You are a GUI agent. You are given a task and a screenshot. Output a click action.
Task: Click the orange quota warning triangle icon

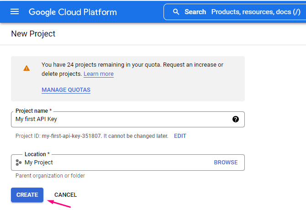(26, 68)
